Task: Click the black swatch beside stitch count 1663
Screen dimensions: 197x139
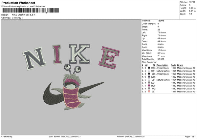Action: [149, 68]
